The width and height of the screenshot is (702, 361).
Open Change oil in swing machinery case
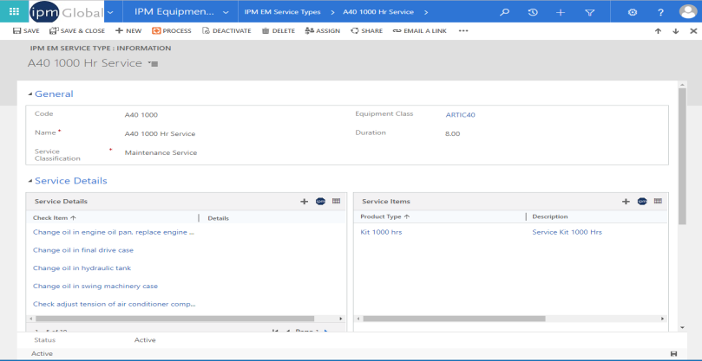click(x=95, y=286)
